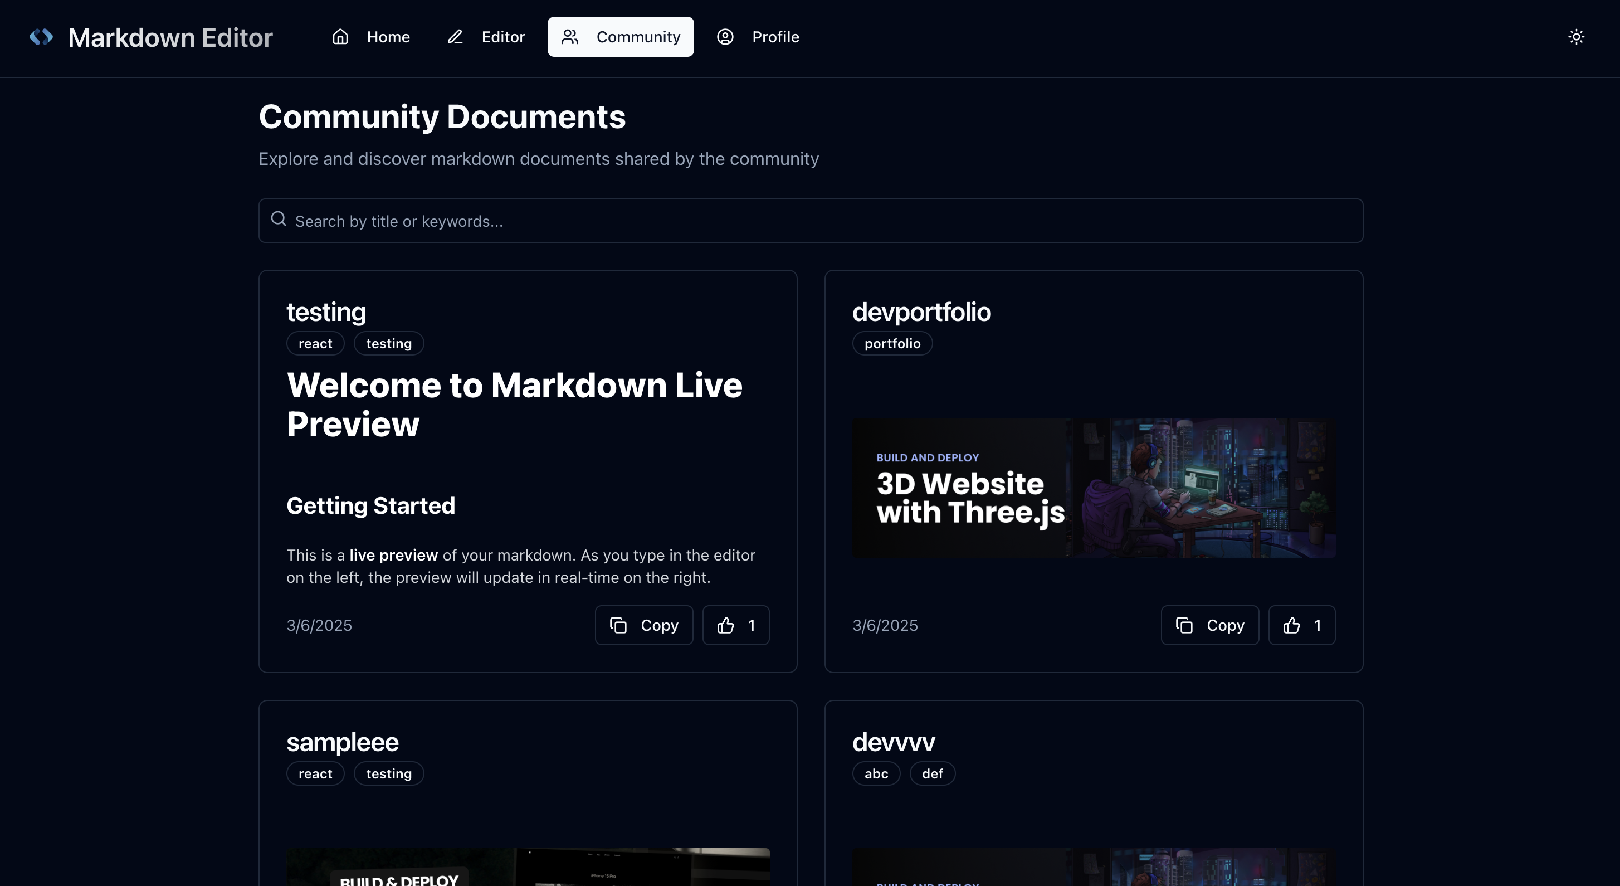Open the Home nav item
This screenshot has height=886, width=1620.
(x=371, y=37)
